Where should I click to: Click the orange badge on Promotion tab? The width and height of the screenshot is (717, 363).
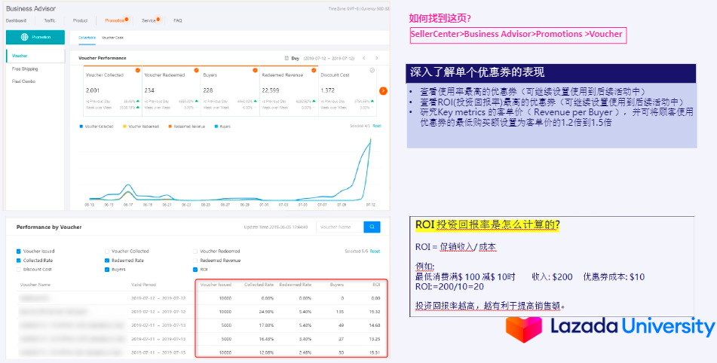click(126, 19)
